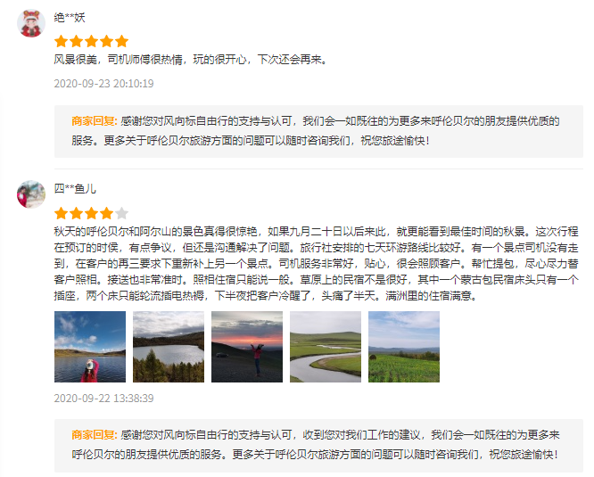Click the first star of 四**鱼儿's rating

[x=61, y=213]
